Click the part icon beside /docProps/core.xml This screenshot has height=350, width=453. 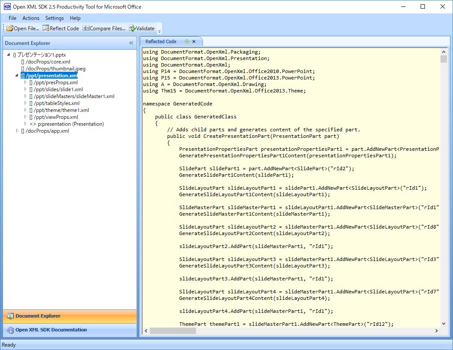[x=22, y=62]
